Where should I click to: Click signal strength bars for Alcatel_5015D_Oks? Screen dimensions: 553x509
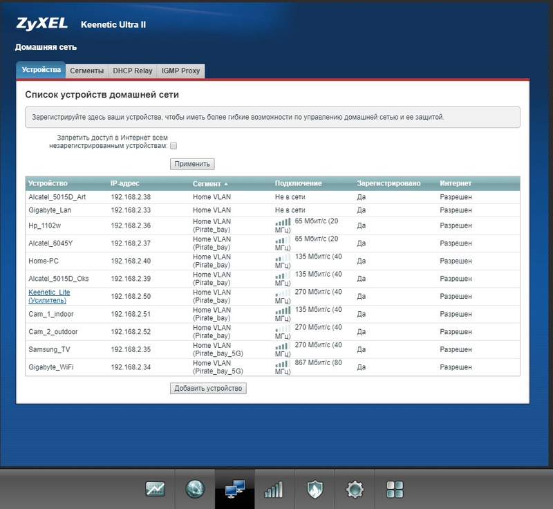coord(283,275)
